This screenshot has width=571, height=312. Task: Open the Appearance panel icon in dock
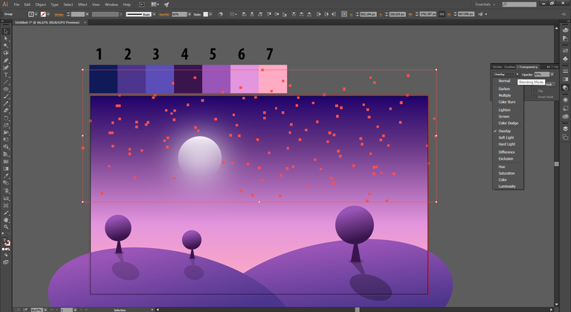[x=565, y=100]
